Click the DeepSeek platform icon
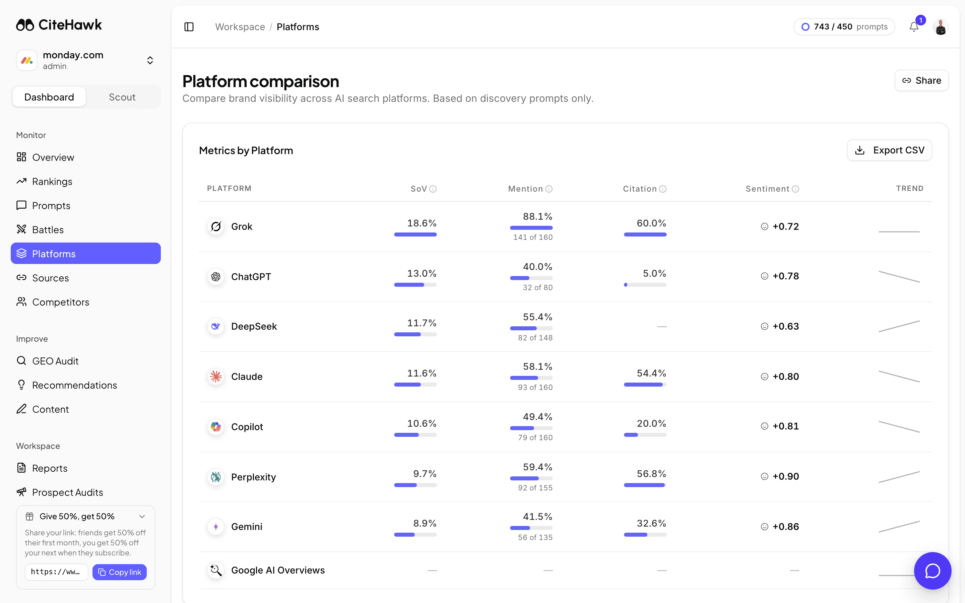 216,326
